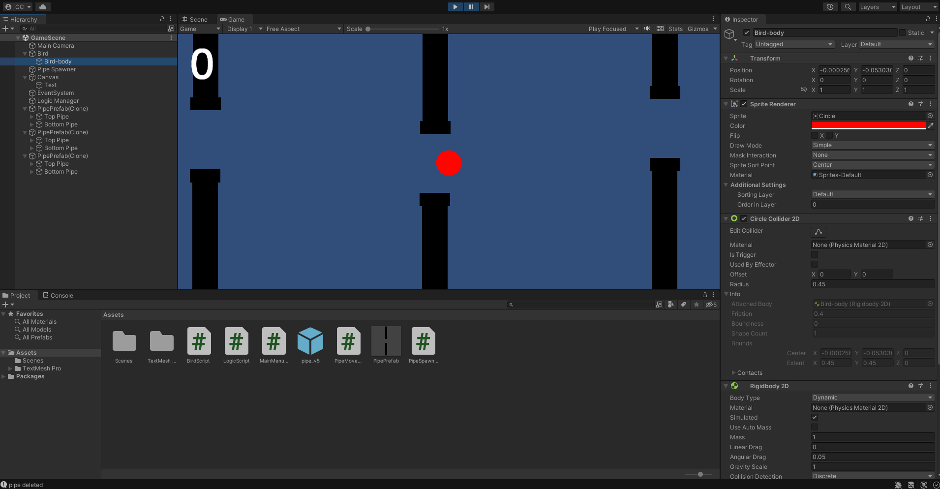
Task: Open the Free Aspect dropdown
Action: coord(303,29)
